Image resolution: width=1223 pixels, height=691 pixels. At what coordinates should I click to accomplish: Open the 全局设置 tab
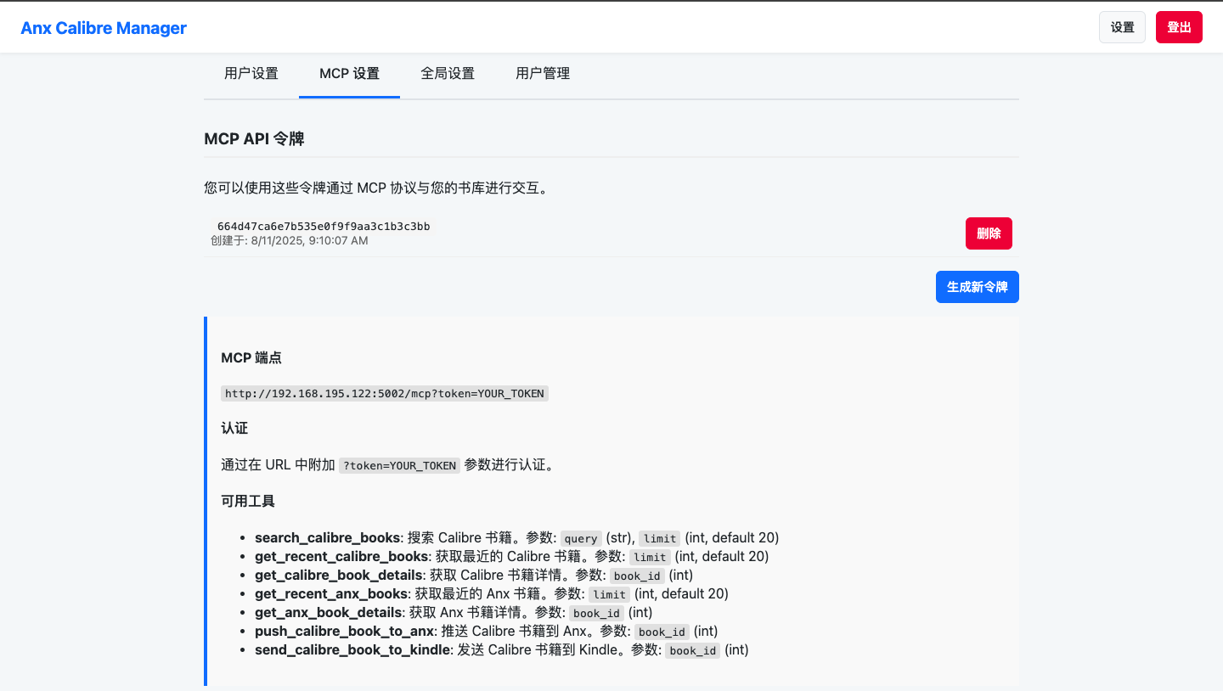pyautogui.click(x=448, y=74)
